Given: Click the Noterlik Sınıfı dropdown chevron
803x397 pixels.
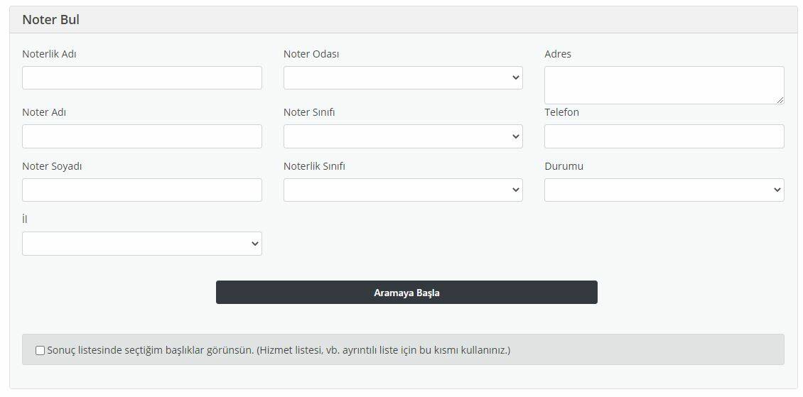Looking at the screenshot, I should [516, 190].
